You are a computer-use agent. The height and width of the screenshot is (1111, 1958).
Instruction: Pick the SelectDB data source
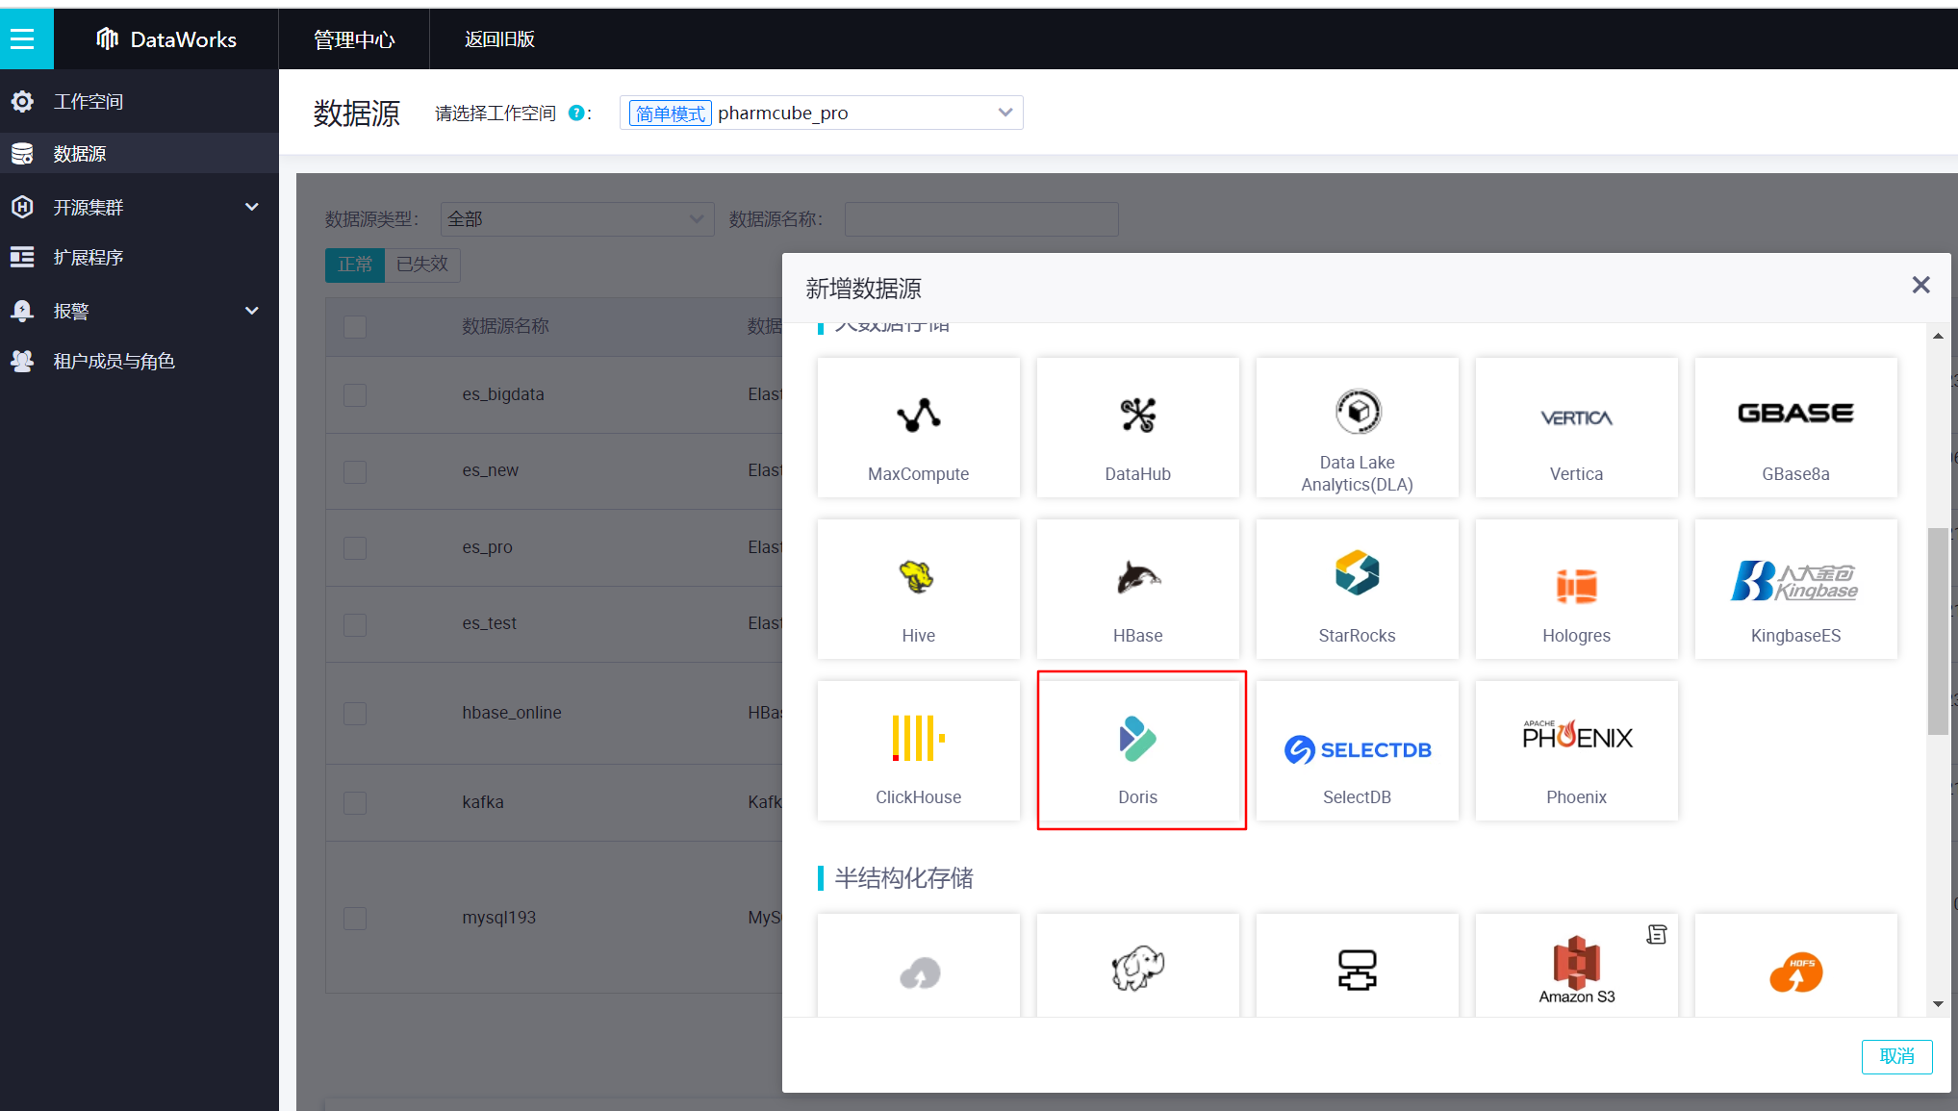pos(1357,751)
